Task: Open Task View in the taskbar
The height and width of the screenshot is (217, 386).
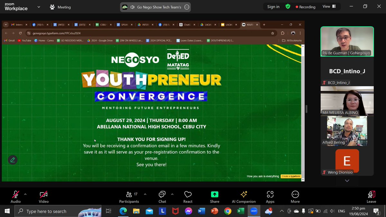Action: tap(108, 211)
